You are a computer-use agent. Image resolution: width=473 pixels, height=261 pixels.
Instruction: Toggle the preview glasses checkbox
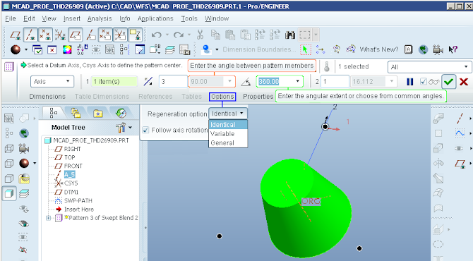point(424,81)
